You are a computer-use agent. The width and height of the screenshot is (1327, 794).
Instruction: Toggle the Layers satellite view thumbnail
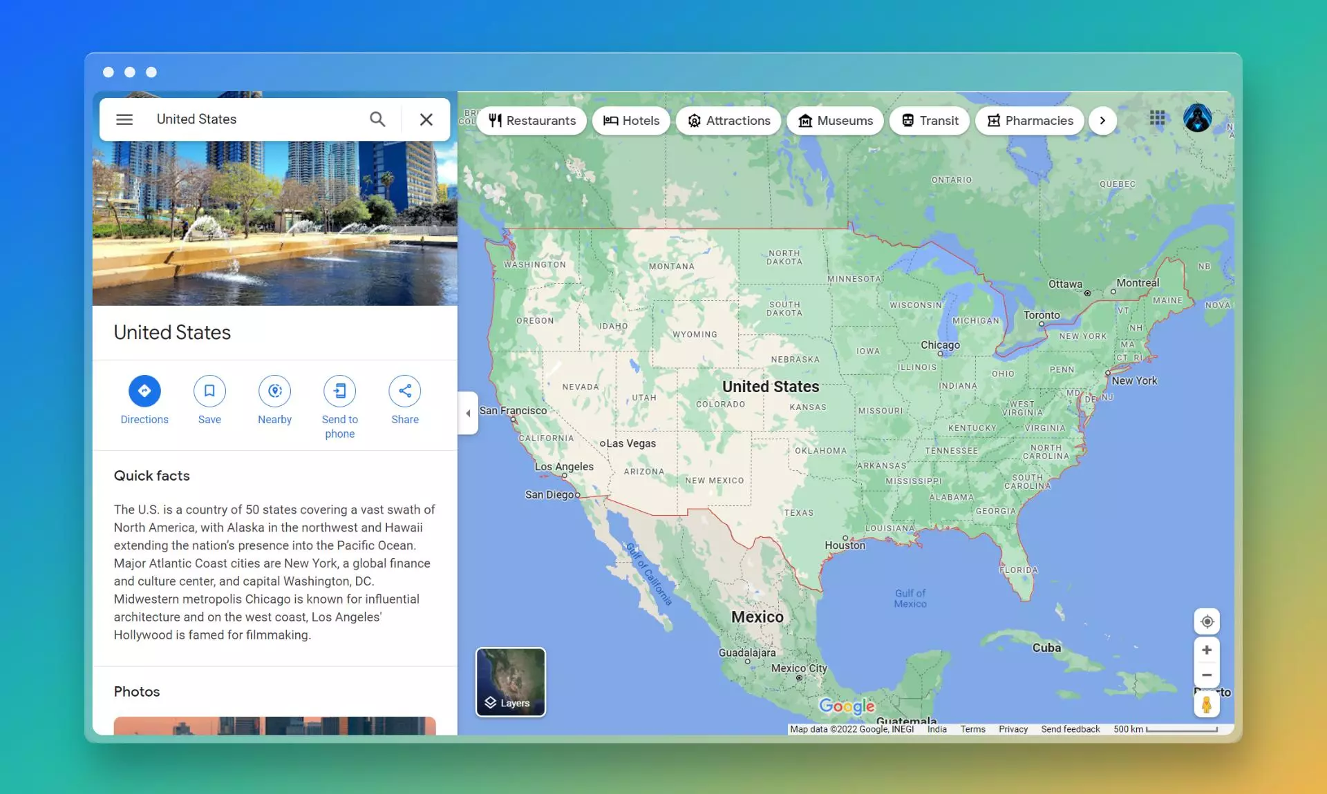tap(511, 682)
